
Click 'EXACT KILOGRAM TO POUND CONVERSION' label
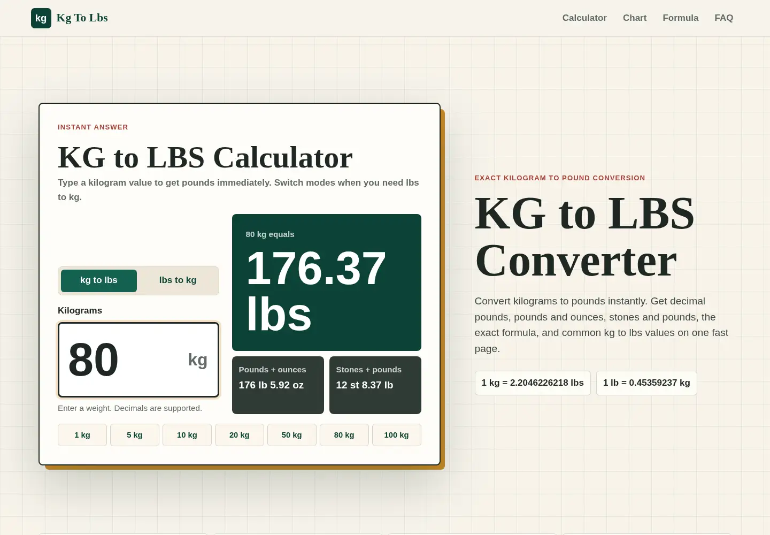coord(560,178)
